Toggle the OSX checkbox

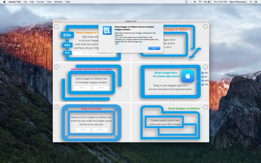pyautogui.click(x=203, y=73)
